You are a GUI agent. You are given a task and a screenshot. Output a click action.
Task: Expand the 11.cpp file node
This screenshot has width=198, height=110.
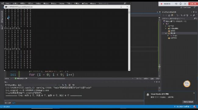(168, 36)
